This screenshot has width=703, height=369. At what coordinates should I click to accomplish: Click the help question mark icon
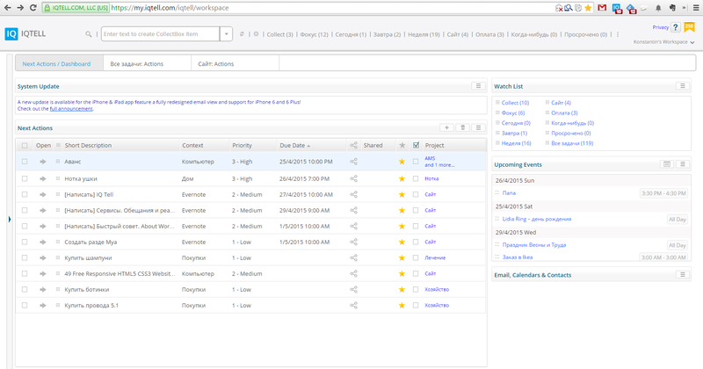pyautogui.click(x=674, y=29)
